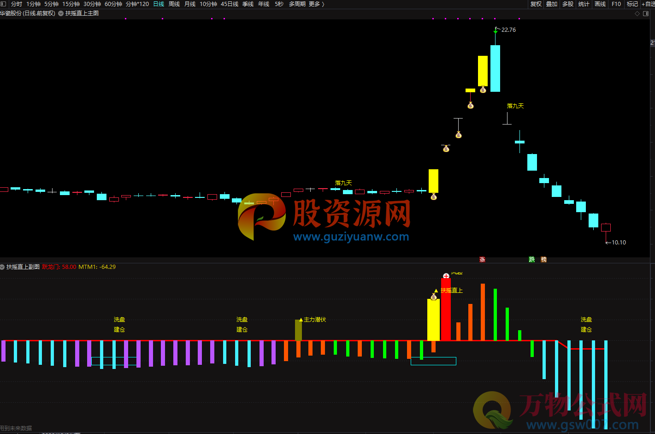Select the 45日线 period
Screen dimensions: 655x434
[x=230, y=4]
